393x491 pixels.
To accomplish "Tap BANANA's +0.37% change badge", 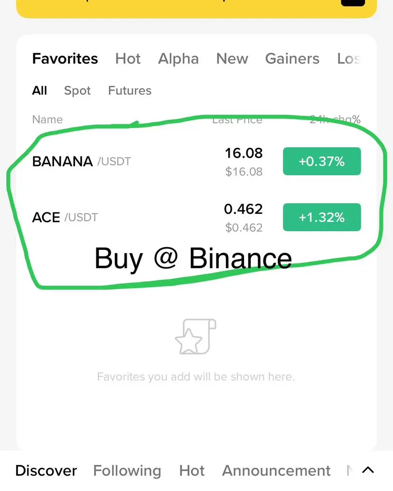I will (x=322, y=162).
